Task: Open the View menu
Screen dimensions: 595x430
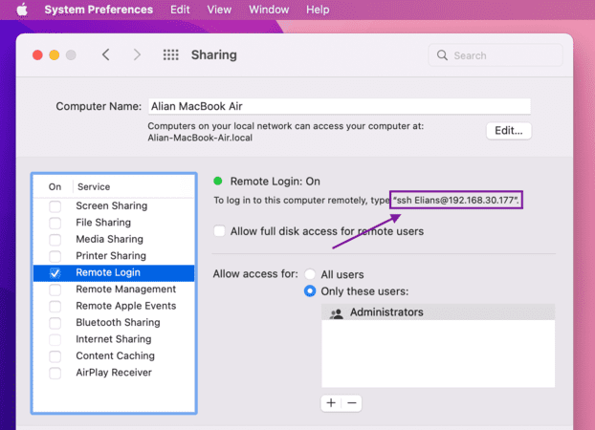Action: pos(219,10)
